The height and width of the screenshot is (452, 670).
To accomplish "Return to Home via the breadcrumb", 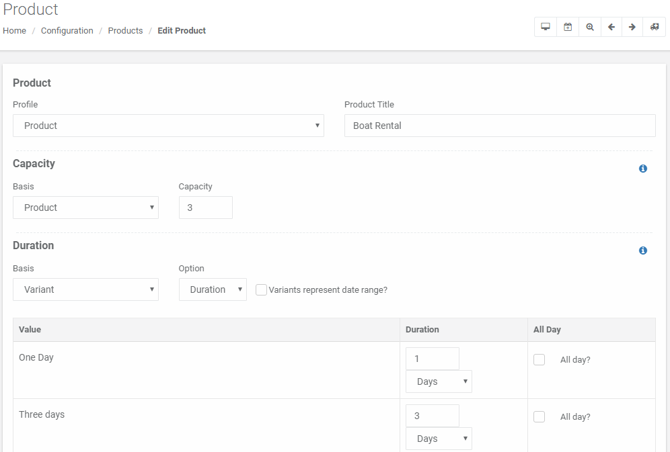I will 15,31.
